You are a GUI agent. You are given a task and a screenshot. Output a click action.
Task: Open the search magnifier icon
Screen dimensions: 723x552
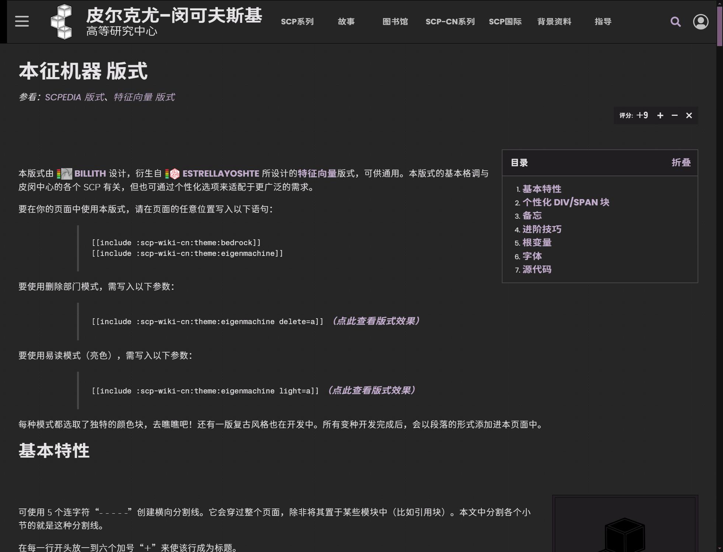(675, 22)
